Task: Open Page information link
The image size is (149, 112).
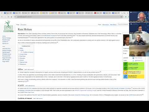Action: pyautogui.click(x=7, y=58)
